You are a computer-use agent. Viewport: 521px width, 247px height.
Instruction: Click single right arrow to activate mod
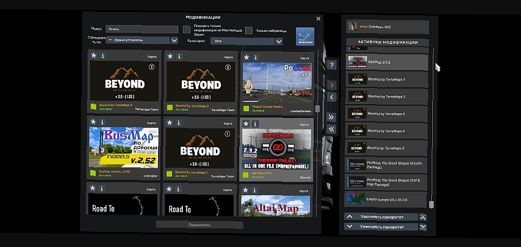click(331, 85)
